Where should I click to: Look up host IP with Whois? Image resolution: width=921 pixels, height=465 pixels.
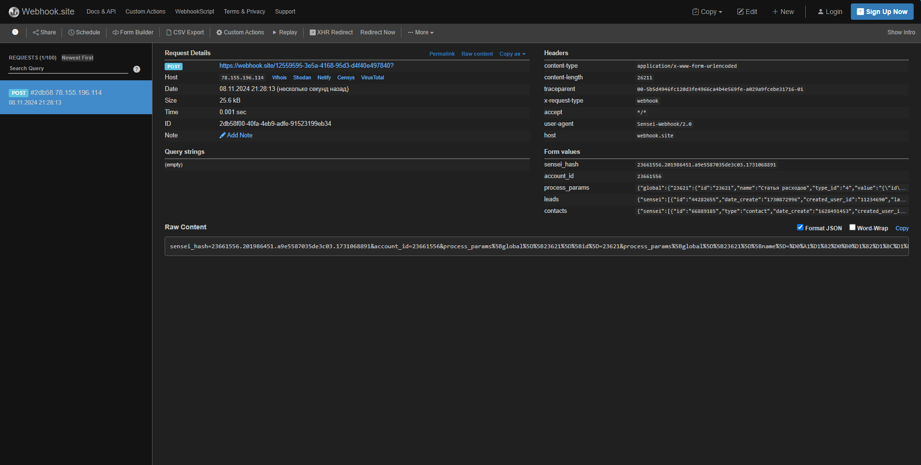click(x=279, y=77)
